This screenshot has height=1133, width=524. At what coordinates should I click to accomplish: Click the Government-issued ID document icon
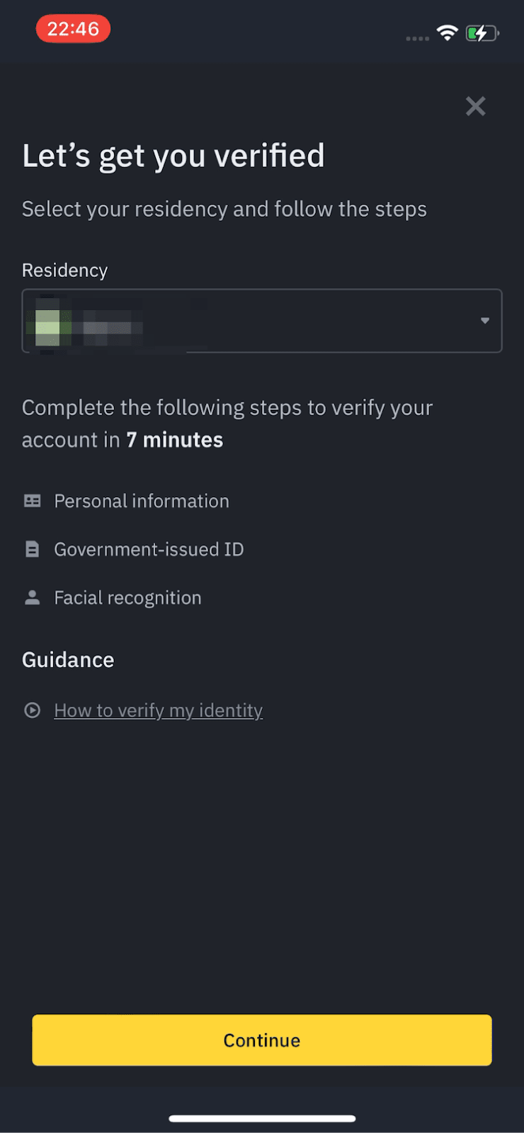[x=33, y=550]
